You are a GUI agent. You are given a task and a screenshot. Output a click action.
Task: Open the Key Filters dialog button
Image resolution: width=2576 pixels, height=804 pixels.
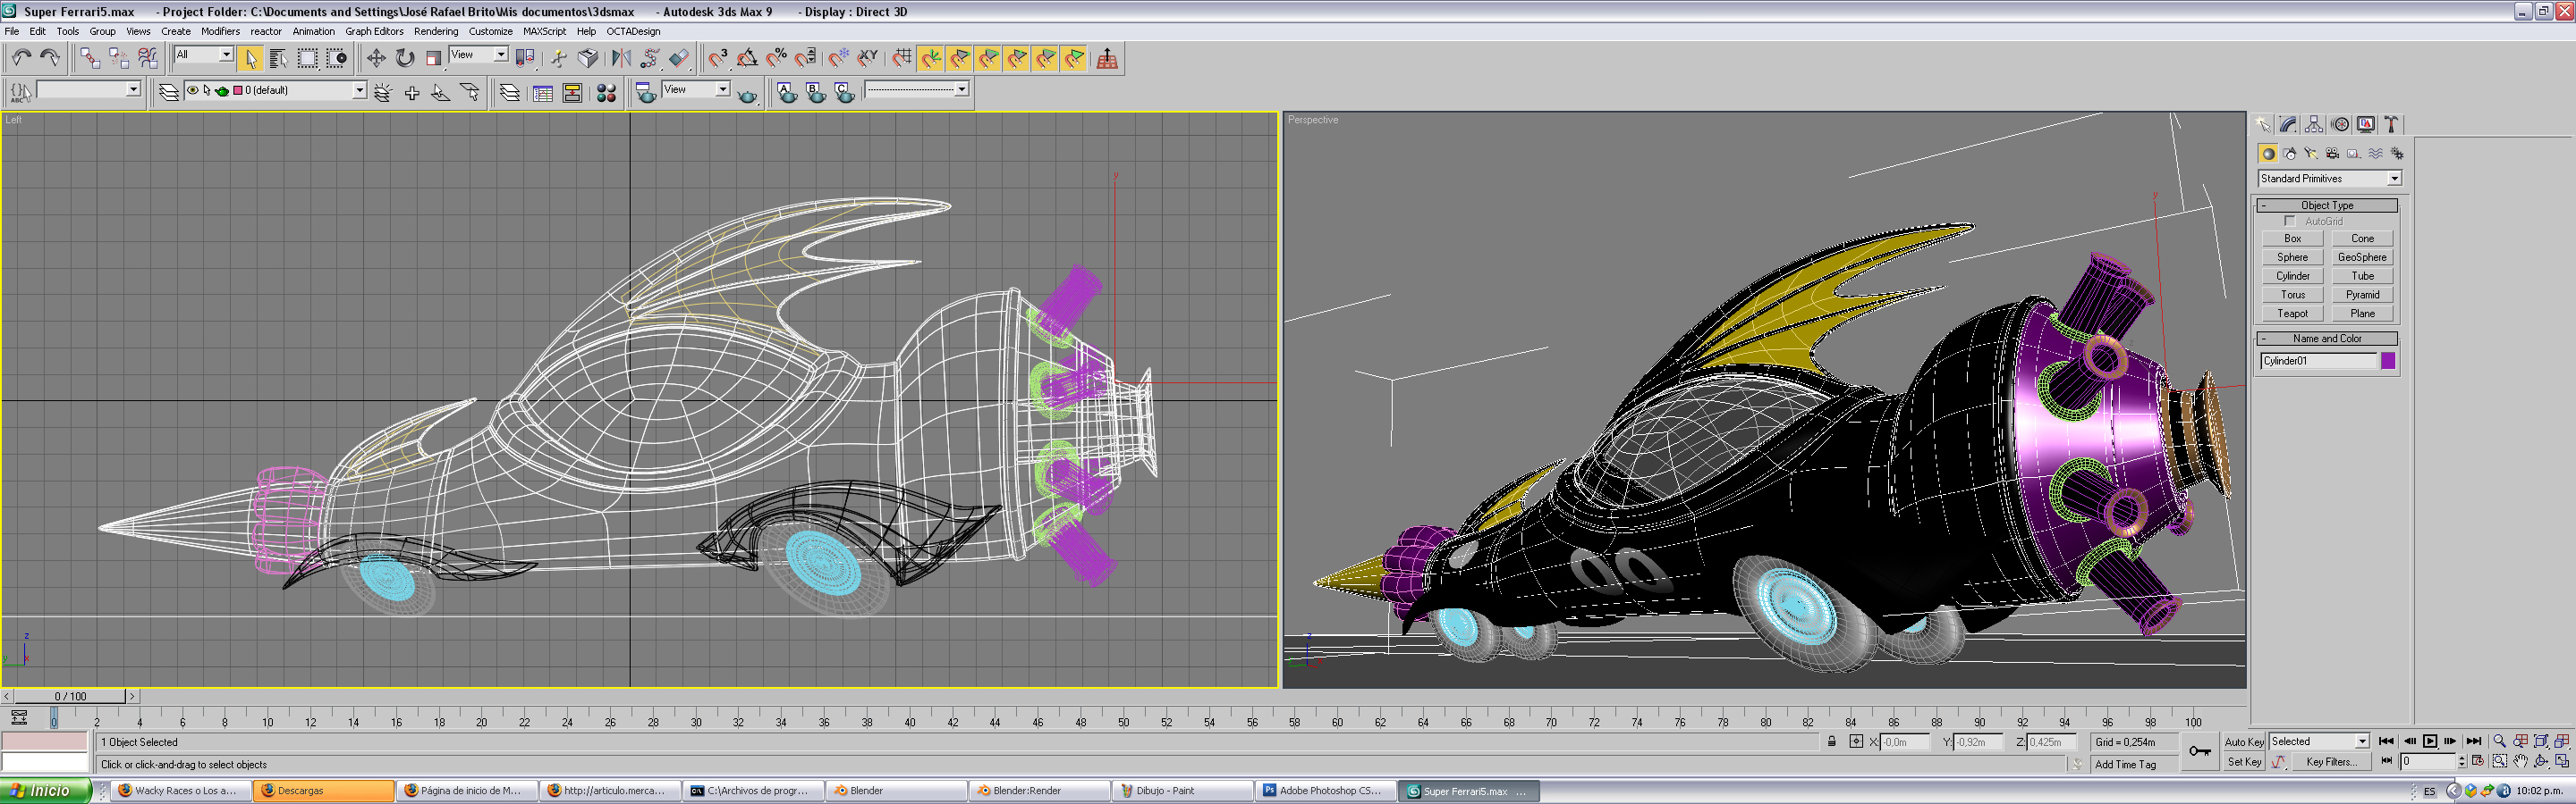pyautogui.click(x=2331, y=762)
